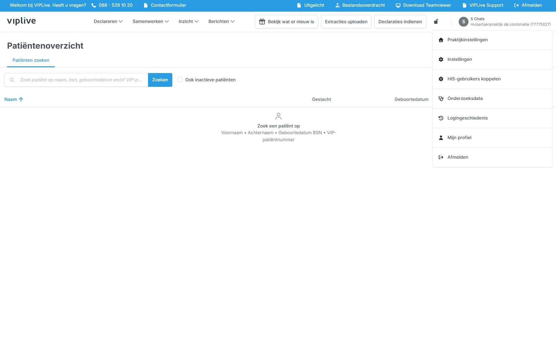Open the Berichten dropdown menu
Screen dimensions: 556x347
click(x=222, y=21)
